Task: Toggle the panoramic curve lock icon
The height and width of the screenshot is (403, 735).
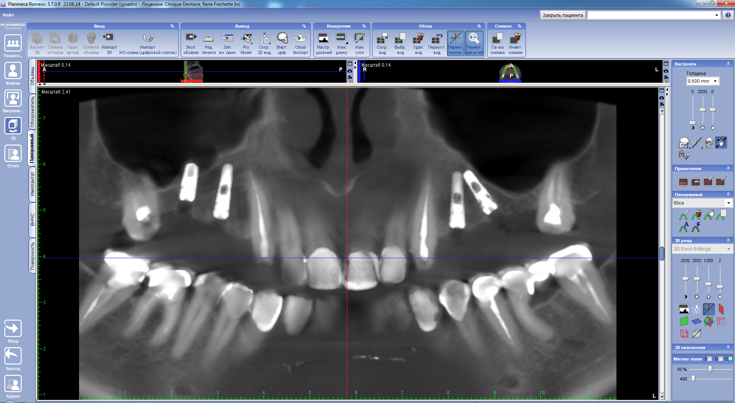Action: click(x=684, y=156)
